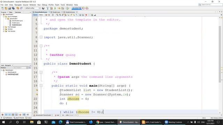Switch to Chrome java taskbar button

tap(106, 122)
